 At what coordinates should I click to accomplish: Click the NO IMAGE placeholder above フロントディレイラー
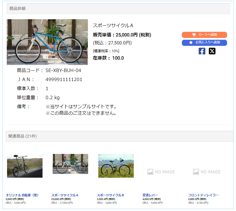(207, 172)
